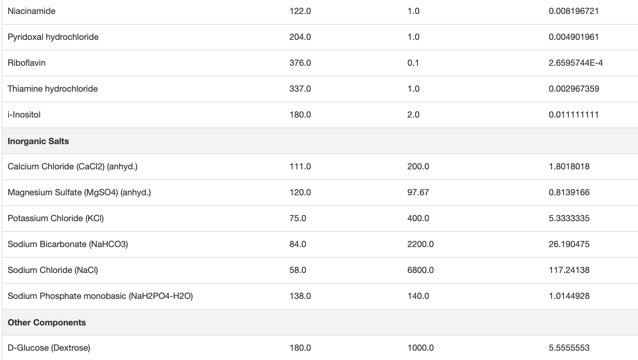
Task: Select the Sodium Chloride (NaCl) label
Action: 53,270
